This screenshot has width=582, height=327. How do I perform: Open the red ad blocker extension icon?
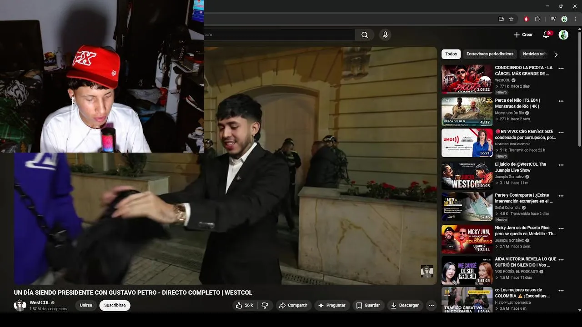coord(527,19)
